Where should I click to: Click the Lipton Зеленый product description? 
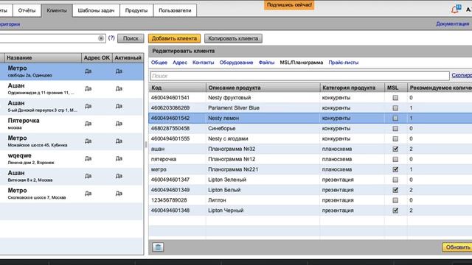227,180
